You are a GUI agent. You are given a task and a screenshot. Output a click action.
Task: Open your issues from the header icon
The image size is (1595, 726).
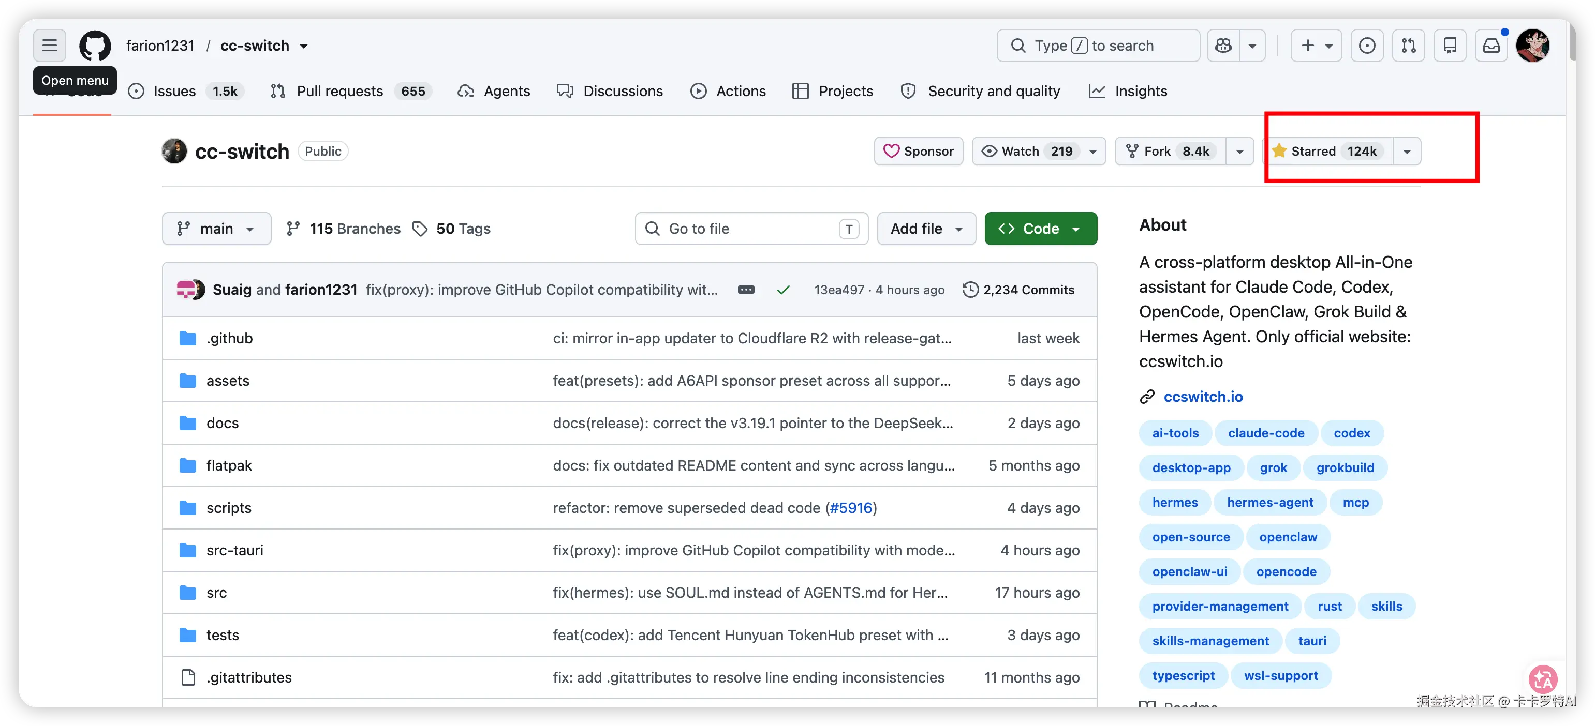tap(1367, 45)
